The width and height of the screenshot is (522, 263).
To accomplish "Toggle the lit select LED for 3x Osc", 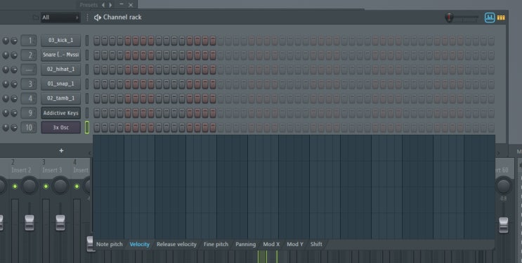I will [x=87, y=128].
